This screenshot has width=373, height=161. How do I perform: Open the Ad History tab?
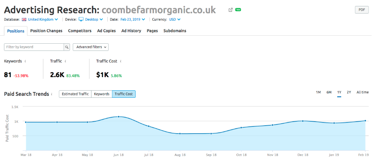tap(131, 31)
